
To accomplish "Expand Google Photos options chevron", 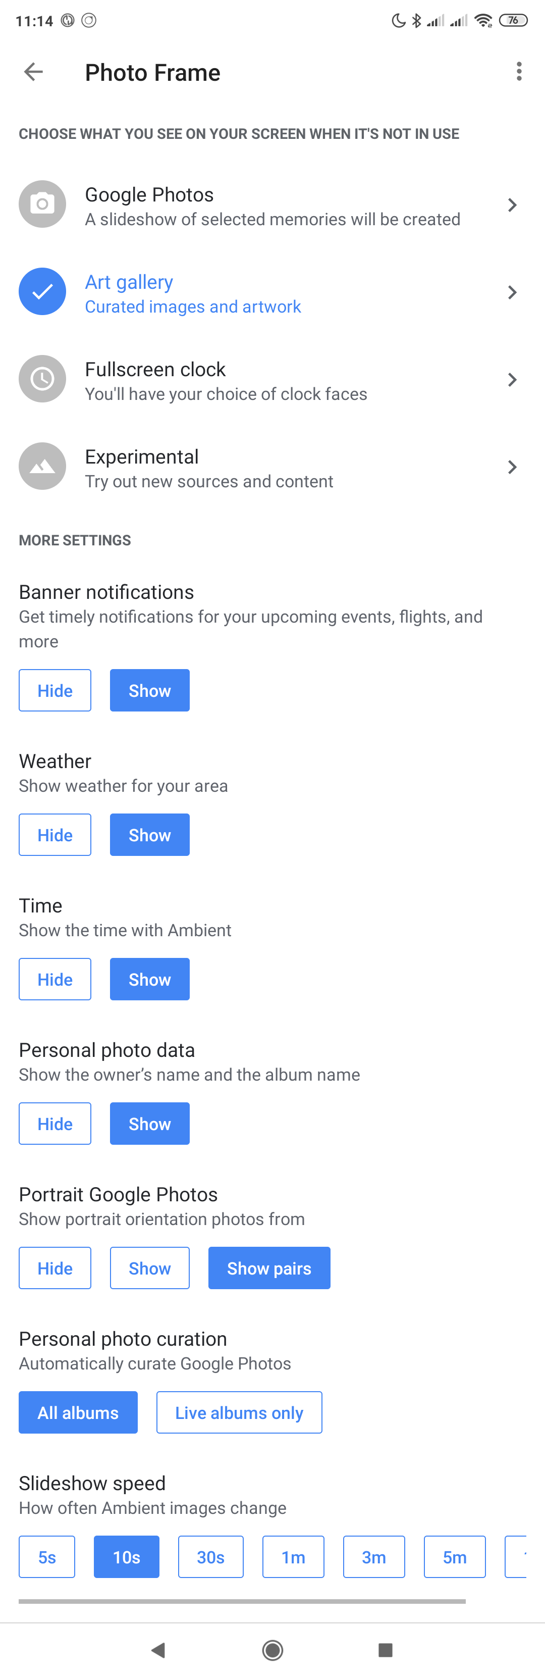I will coord(512,205).
